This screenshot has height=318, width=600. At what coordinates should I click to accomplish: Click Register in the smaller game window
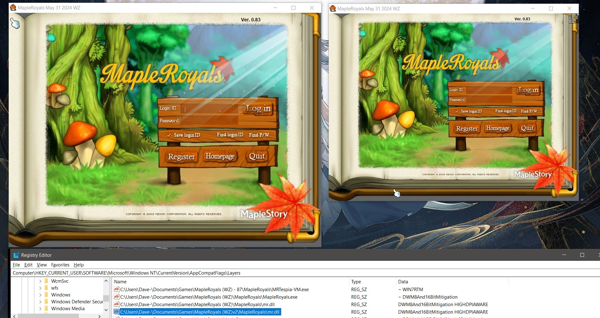467,129
